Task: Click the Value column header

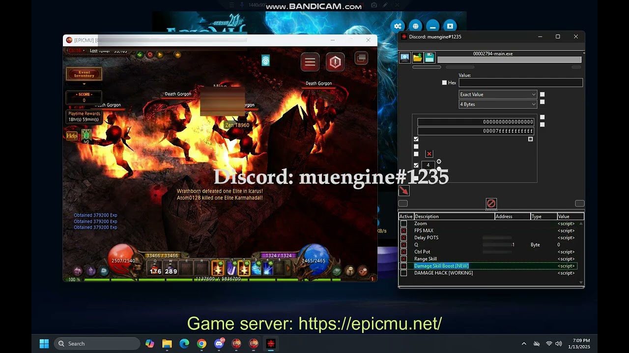Action: [x=570, y=216]
